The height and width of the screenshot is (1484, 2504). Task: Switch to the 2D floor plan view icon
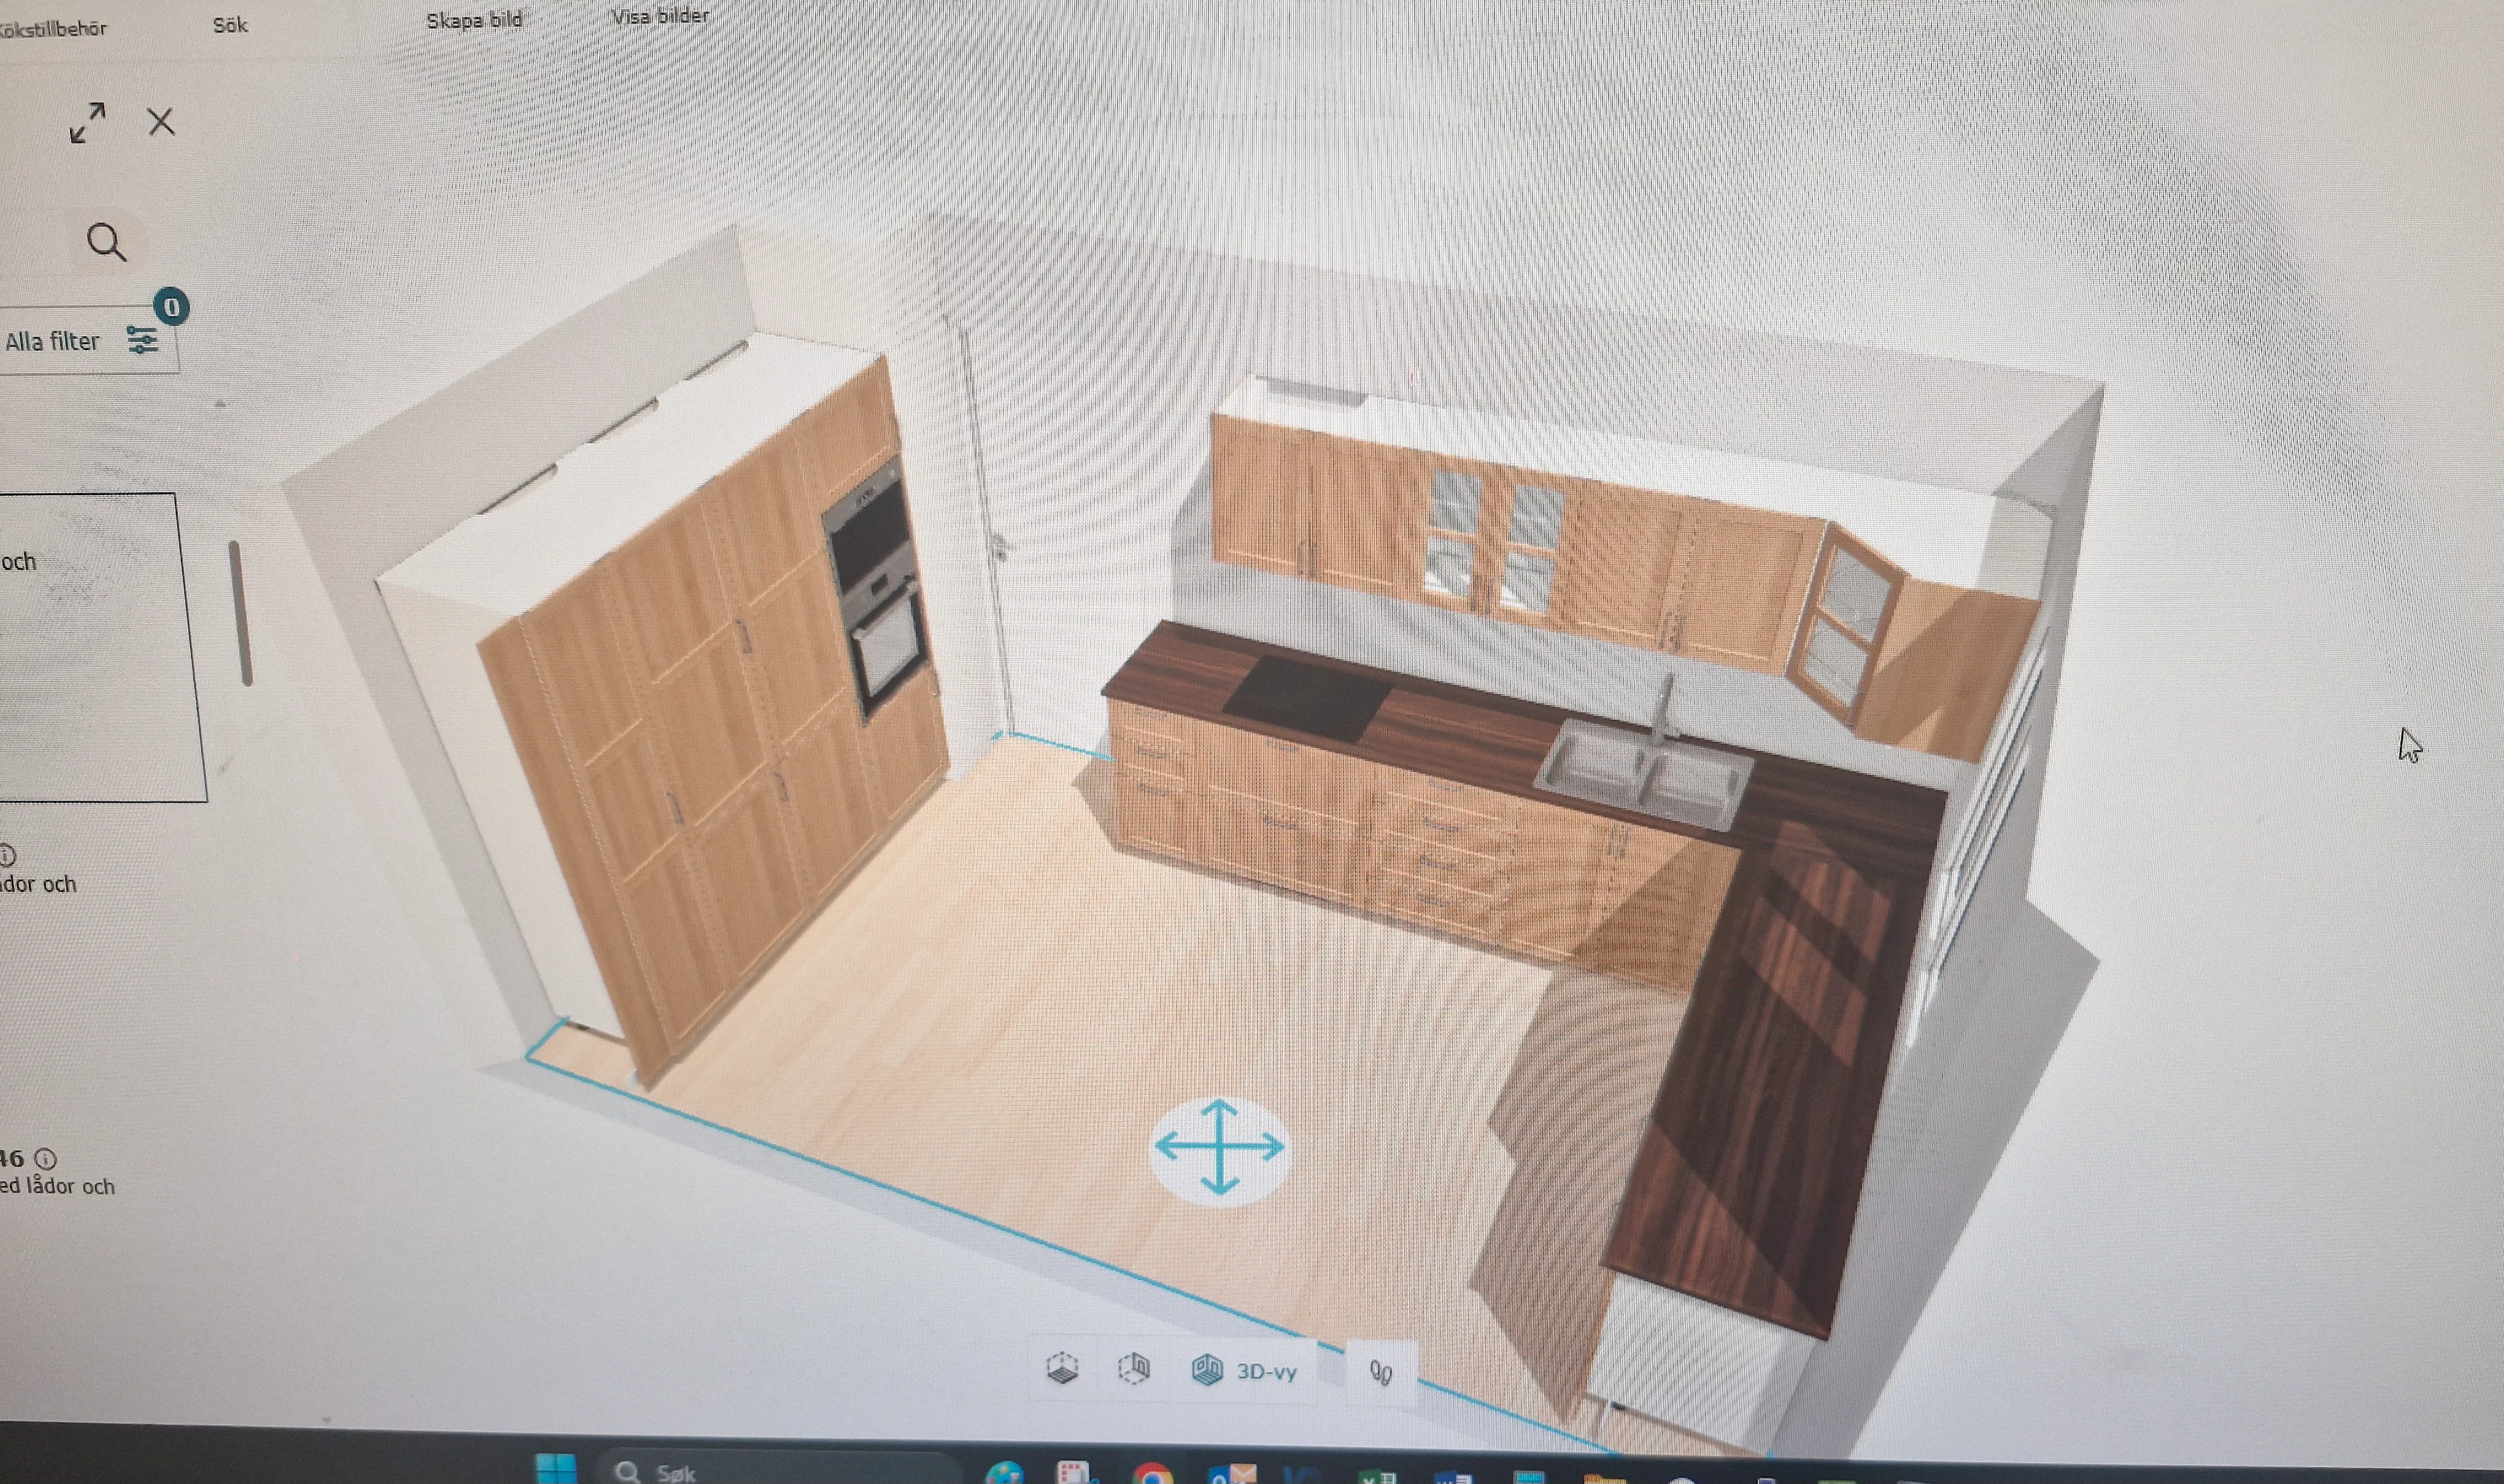click(x=1062, y=1368)
